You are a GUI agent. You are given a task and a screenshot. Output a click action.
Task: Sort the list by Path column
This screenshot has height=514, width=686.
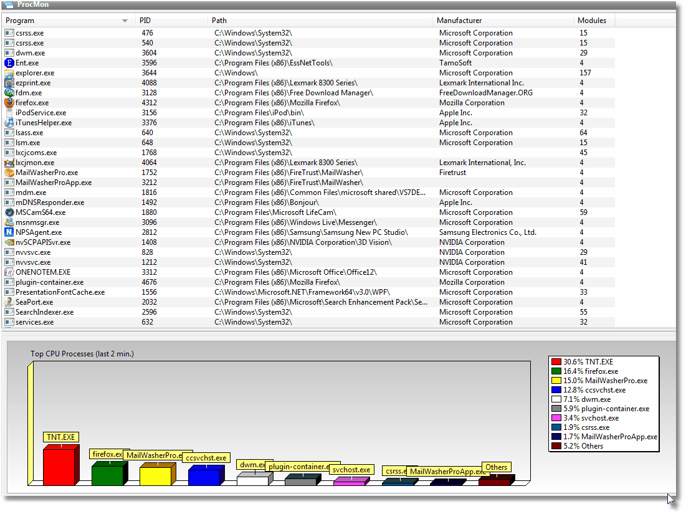[320, 21]
